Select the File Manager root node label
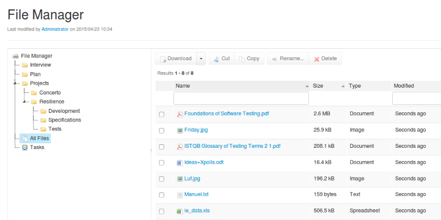 [37, 56]
